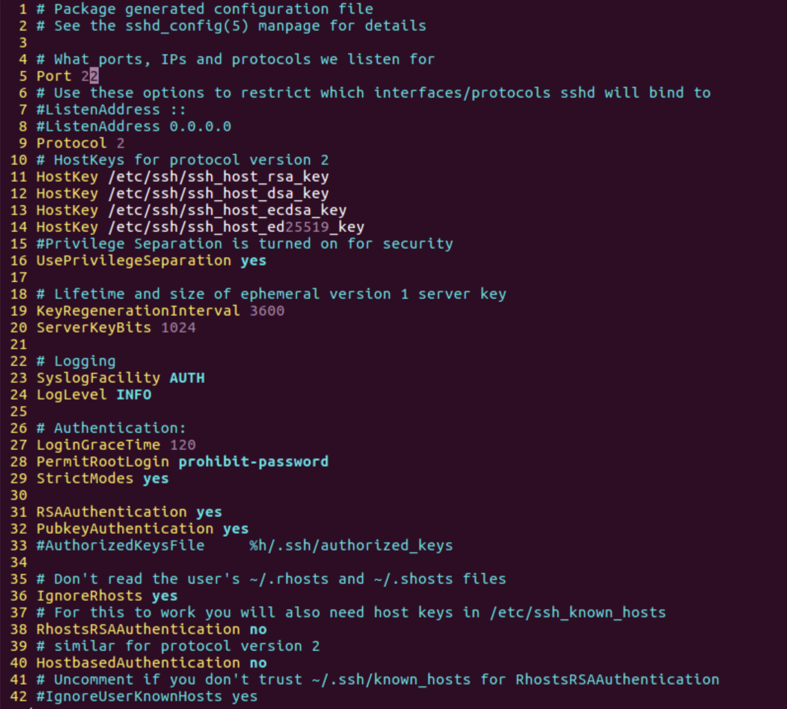The height and width of the screenshot is (709, 787).
Task: Click the ServerKeyBits 1024 value
Action: pos(179,327)
